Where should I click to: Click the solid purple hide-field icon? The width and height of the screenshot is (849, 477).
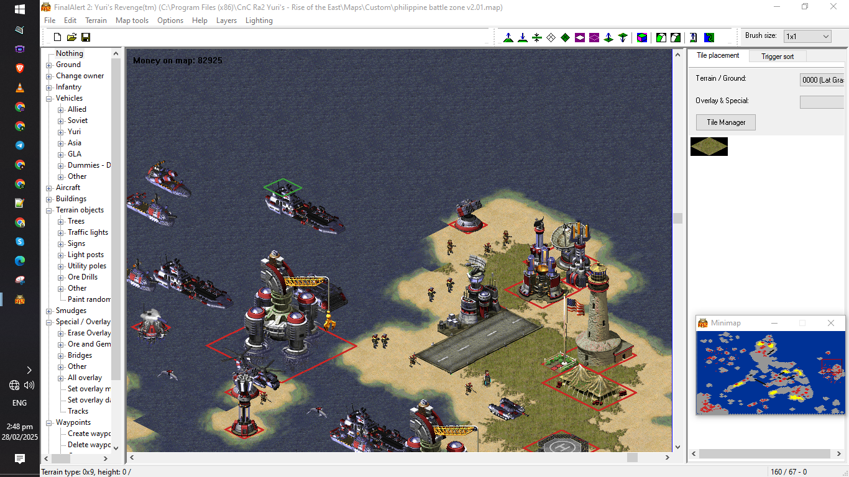pyautogui.click(x=580, y=37)
